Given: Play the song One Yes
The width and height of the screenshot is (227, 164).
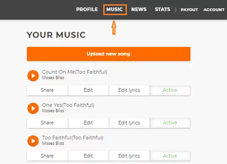Looking at the screenshot, I should [x=33, y=108].
